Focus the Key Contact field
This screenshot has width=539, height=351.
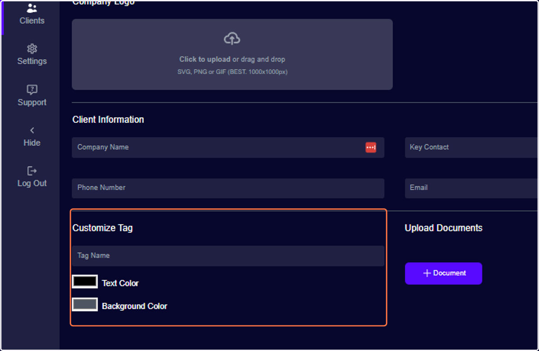coord(472,147)
